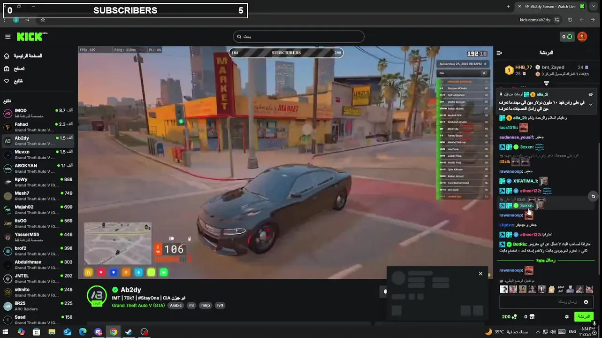This screenshot has height=338, width=602.
Task: Open IMOD channel in sidebar
Action: 38,113
